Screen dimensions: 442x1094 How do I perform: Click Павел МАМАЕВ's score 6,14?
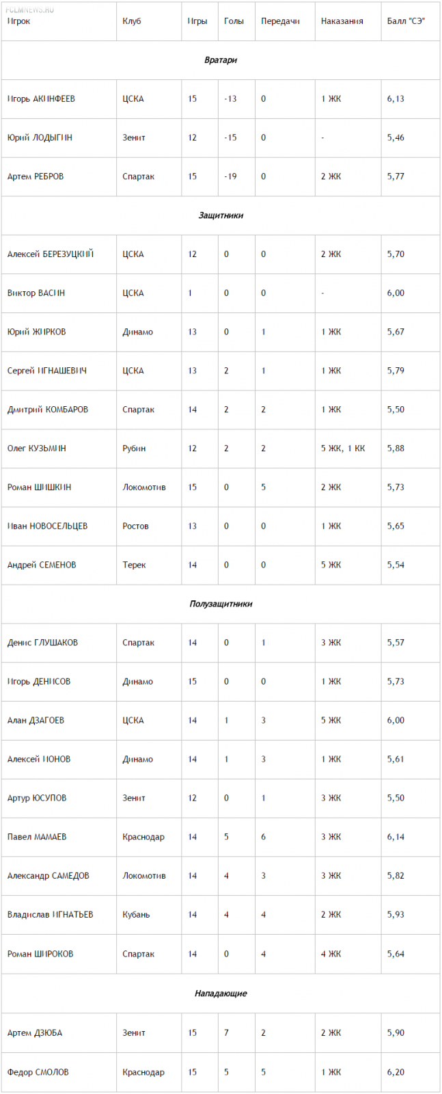click(396, 837)
